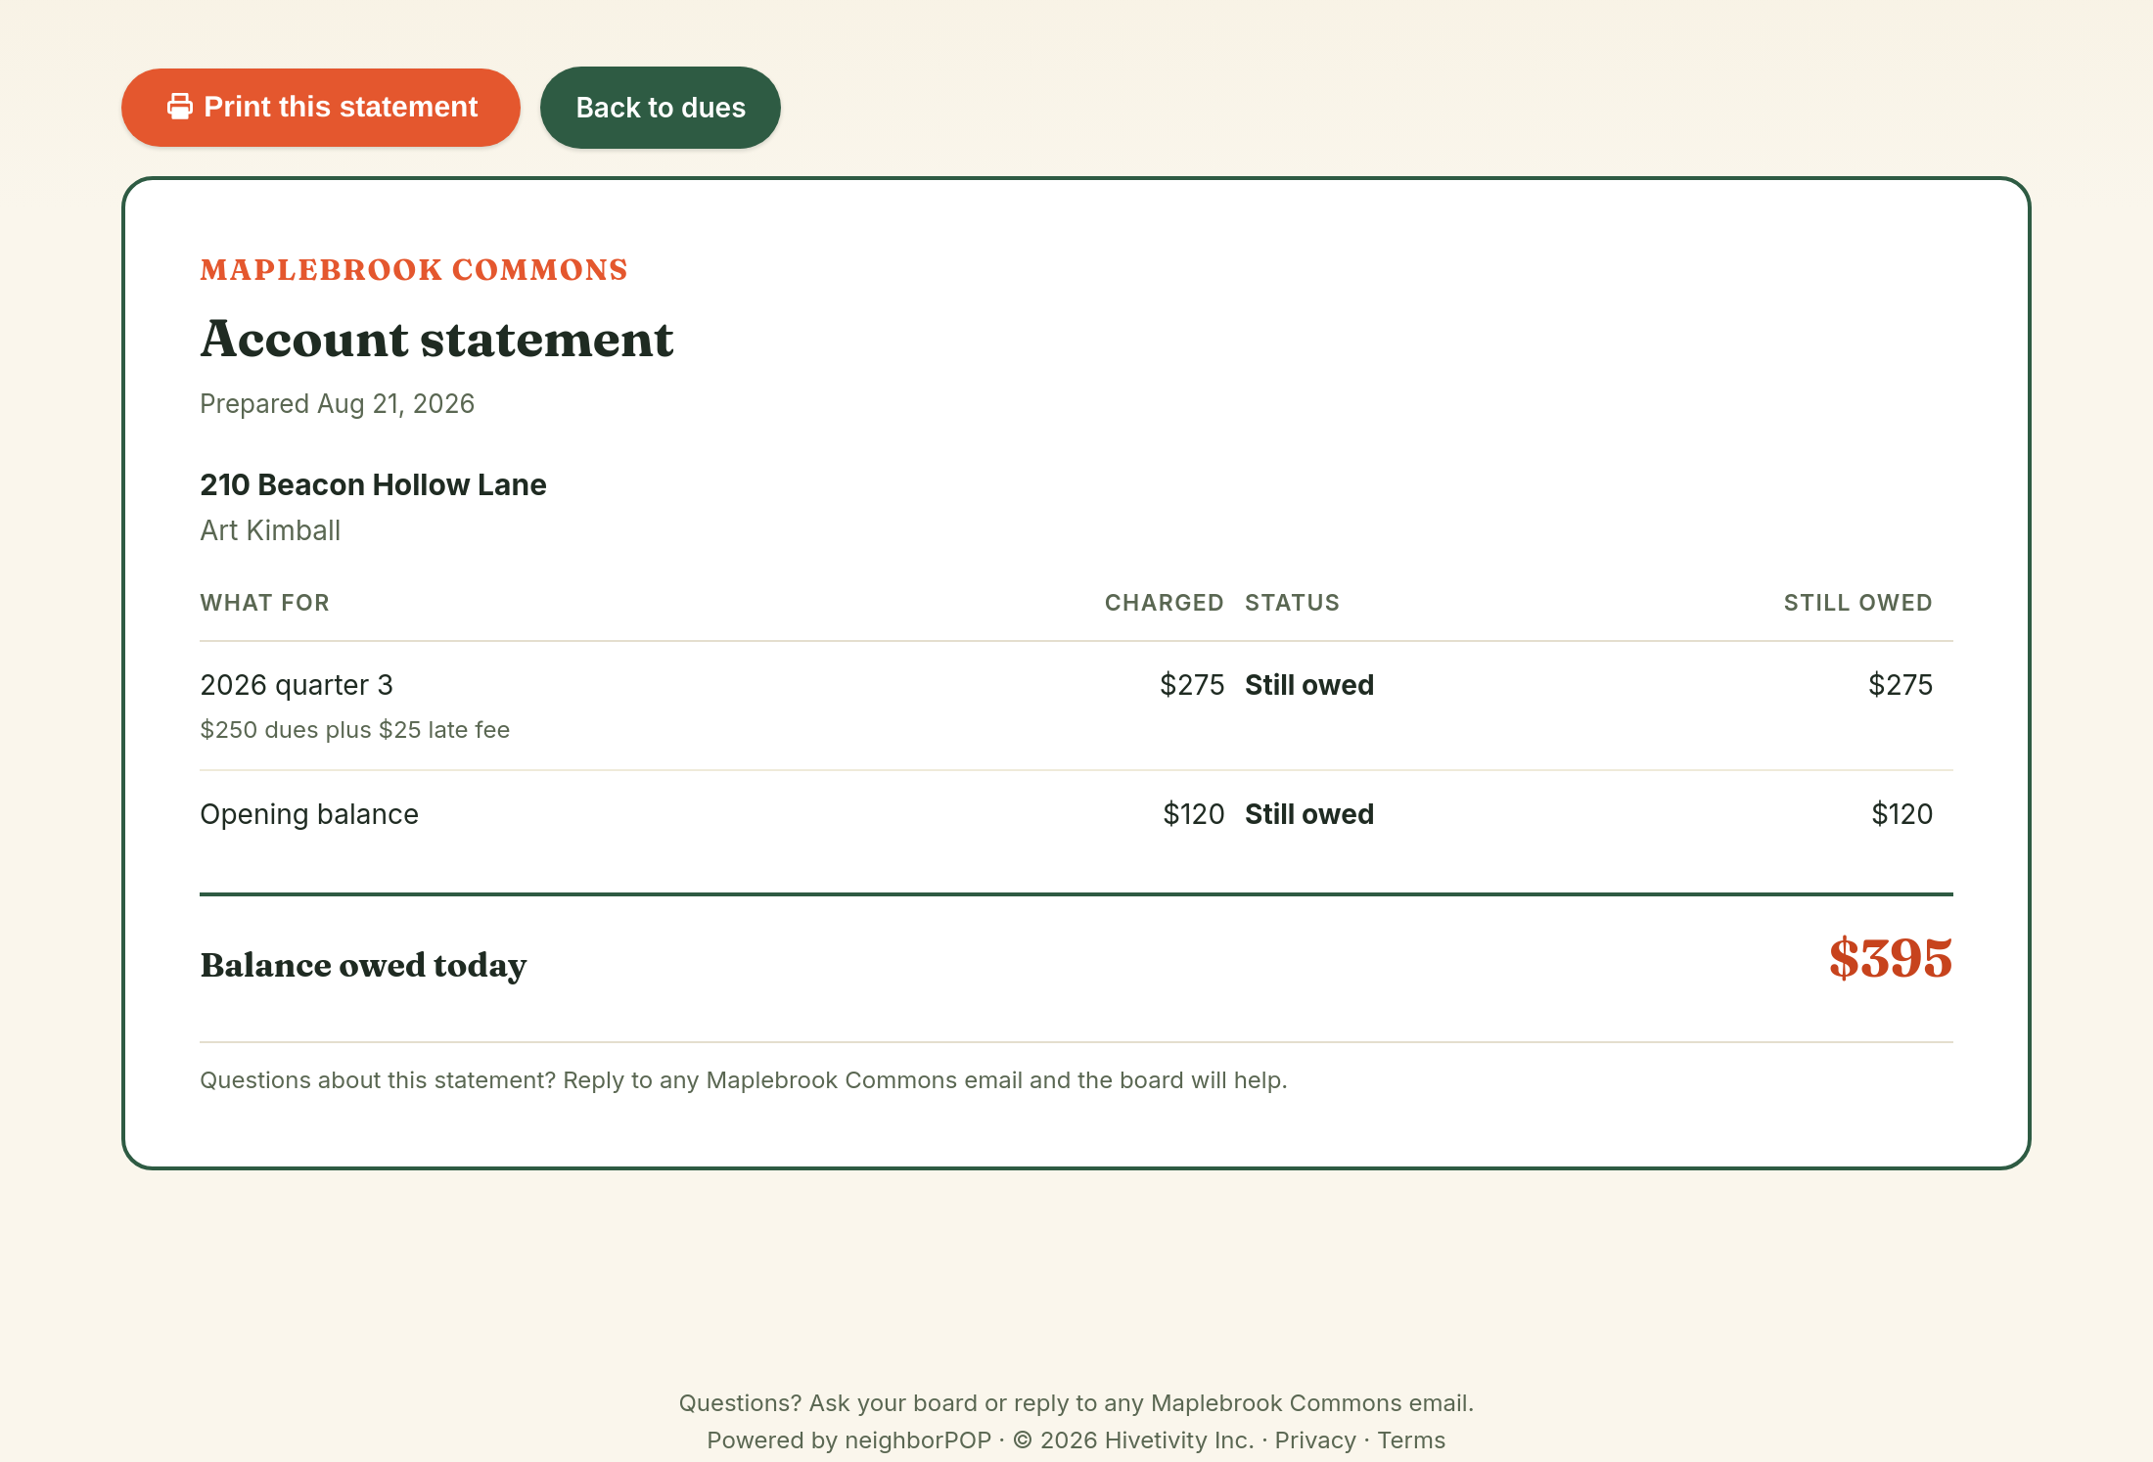This screenshot has height=1462, width=2153.
Task: Click the "Powered by neighborPOP" footer text
Action: point(849,1439)
